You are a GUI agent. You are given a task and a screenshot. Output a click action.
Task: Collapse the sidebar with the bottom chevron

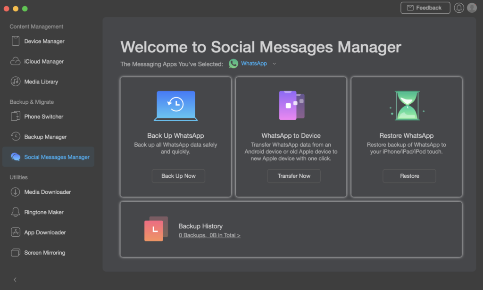[x=15, y=280]
